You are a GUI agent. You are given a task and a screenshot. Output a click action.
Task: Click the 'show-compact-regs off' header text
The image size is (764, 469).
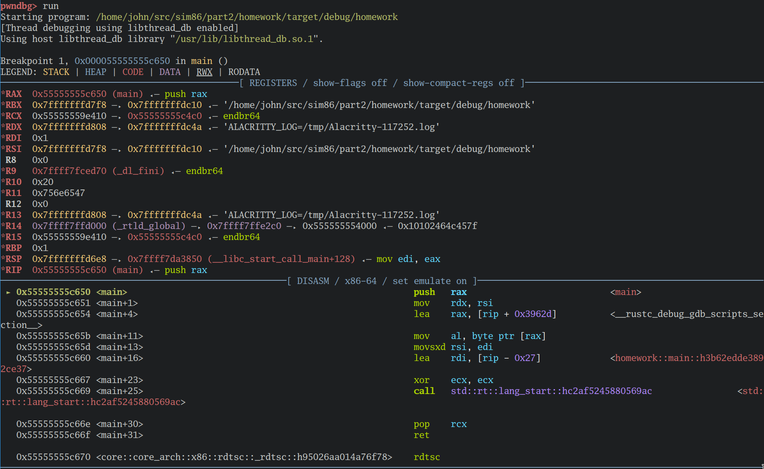point(458,83)
